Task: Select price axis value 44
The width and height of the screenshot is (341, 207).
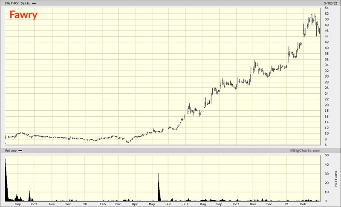Action: [x=327, y=37]
